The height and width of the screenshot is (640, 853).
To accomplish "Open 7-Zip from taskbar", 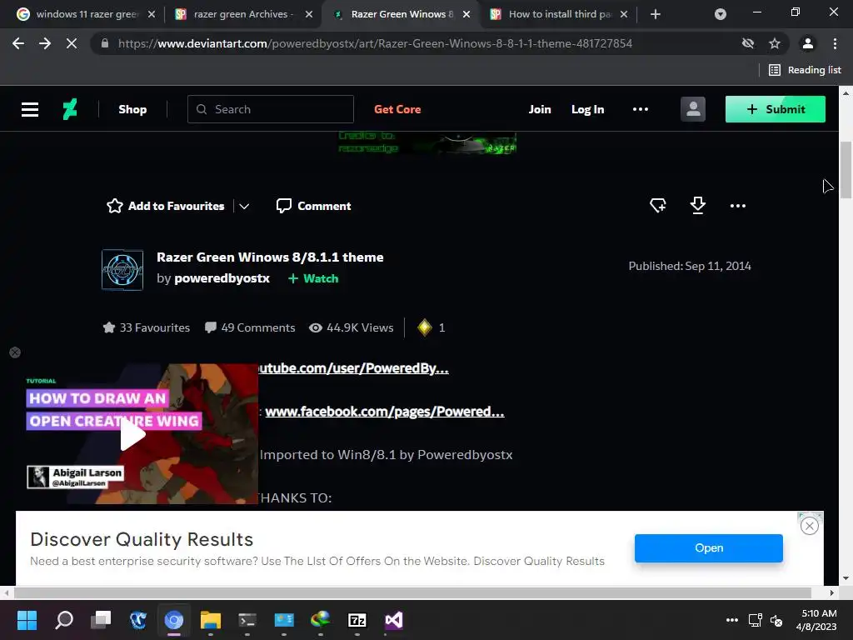I will pos(357,620).
